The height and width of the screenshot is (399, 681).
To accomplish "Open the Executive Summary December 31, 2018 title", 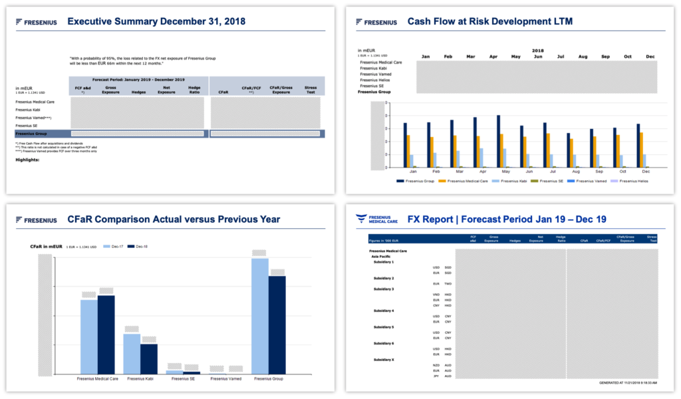I will pyautogui.click(x=156, y=21).
